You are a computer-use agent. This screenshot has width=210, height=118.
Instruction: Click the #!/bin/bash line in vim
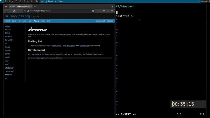coord(125,6)
